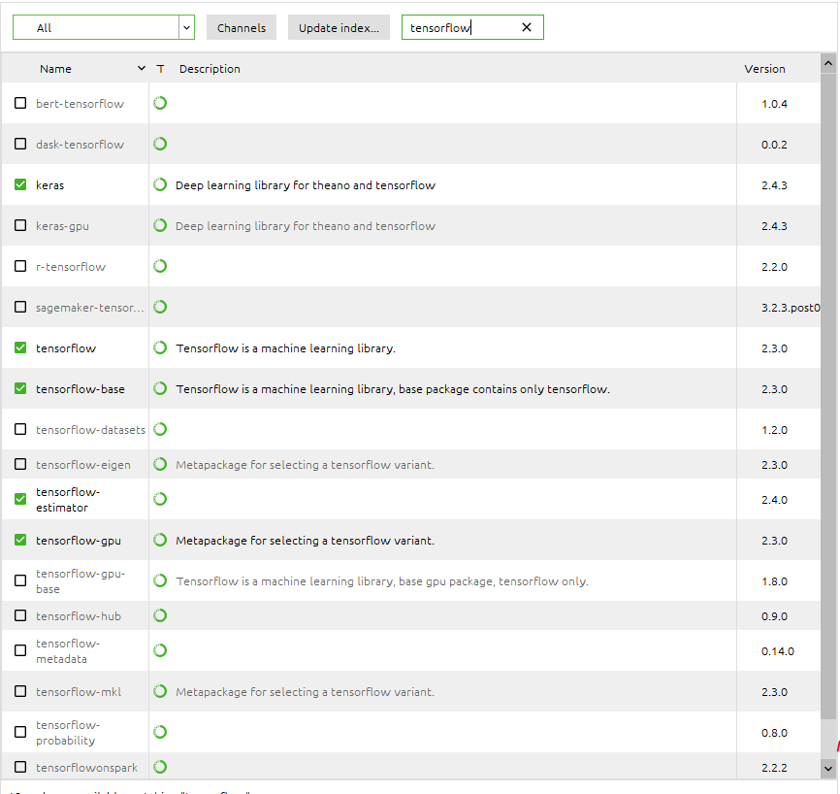840x794 pixels.
Task: Click the type icon in the tensorflow row
Action: (160, 347)
